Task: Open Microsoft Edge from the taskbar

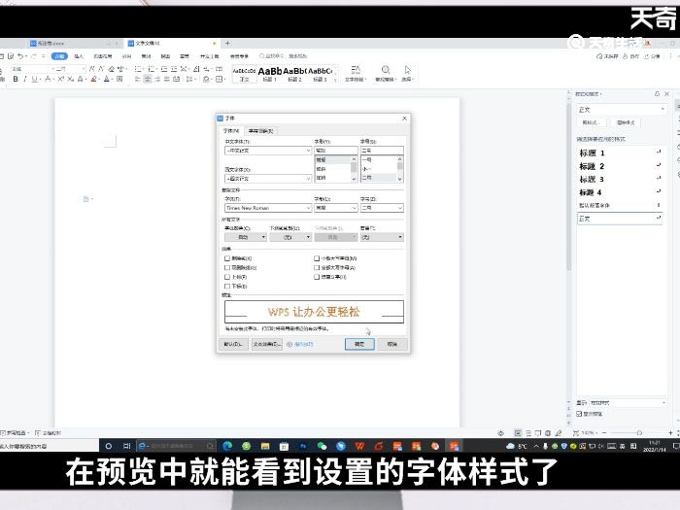Action: coord(227,446)
